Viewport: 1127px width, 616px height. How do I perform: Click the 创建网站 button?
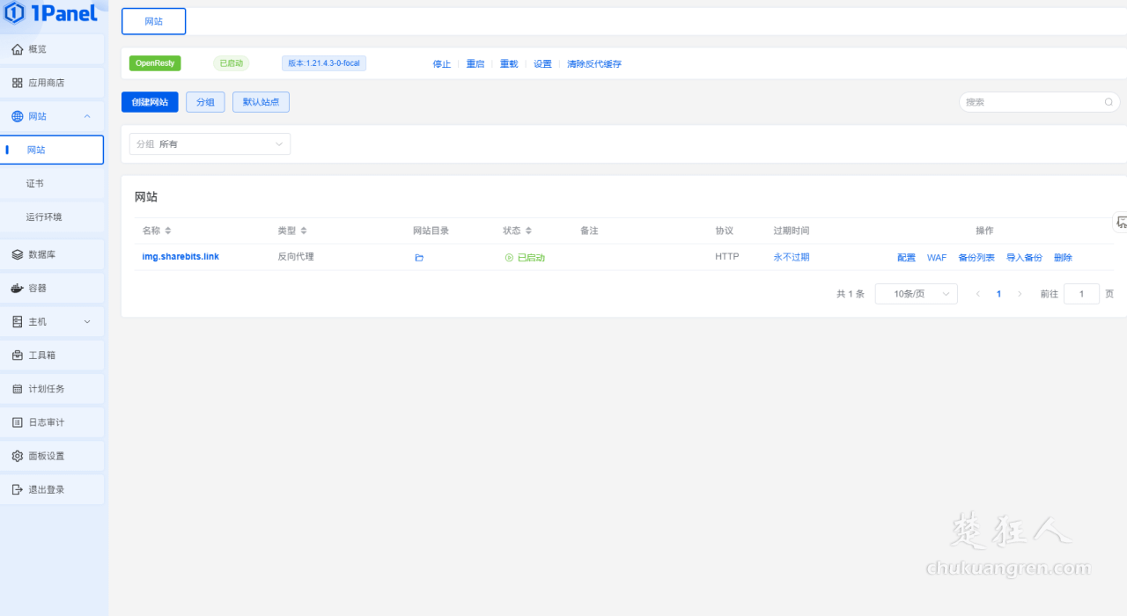(x=150, y=102)
